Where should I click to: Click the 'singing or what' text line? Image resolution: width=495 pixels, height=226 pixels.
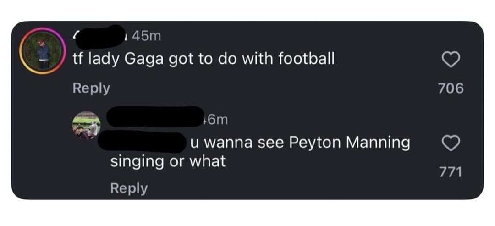pos(168,161)
